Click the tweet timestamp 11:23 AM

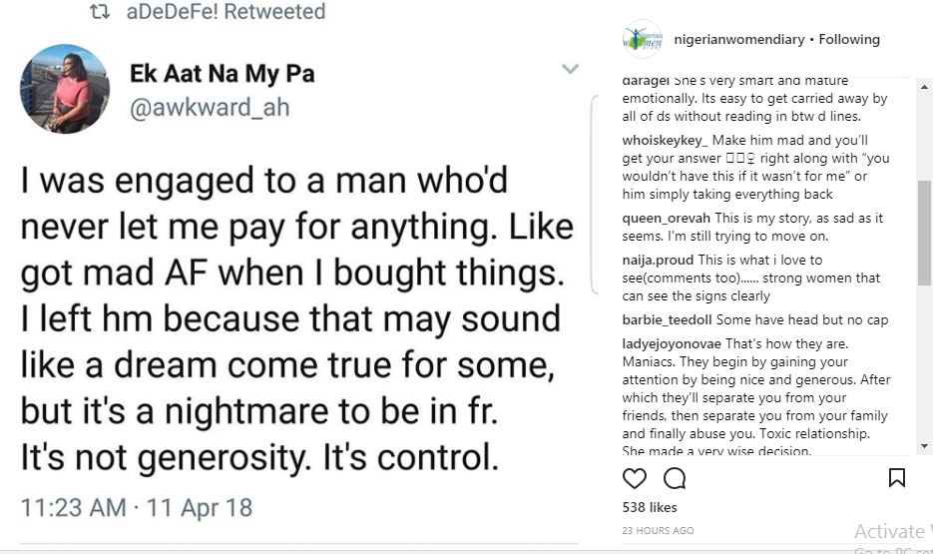coord(73,507)
